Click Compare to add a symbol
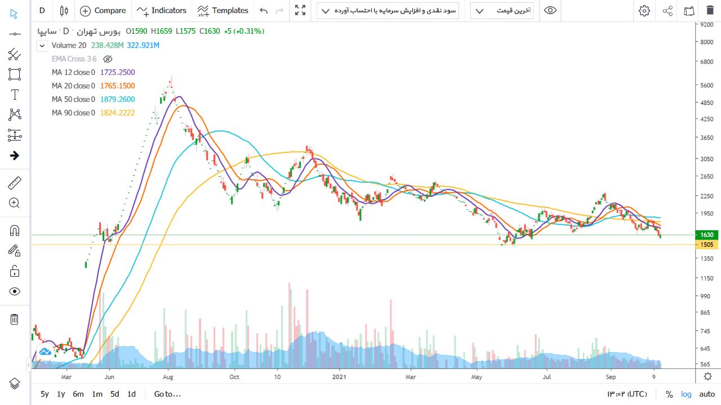Screen dimensions: 721x405 point(103,10)
